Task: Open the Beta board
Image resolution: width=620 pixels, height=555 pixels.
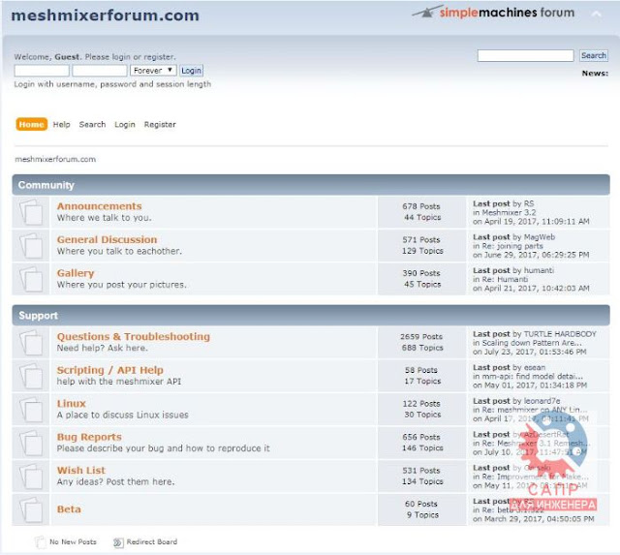Action: pyautogui.click(x=69, y=509)
